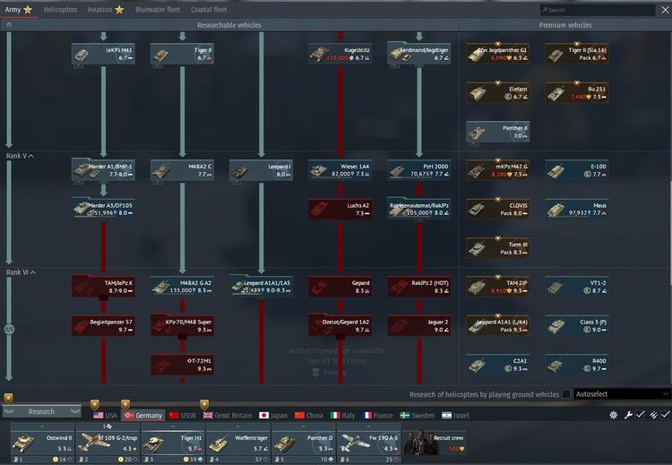Screen dimensions: 672x465
Task: Switch to the Helicopters tab
Action: [x=60, y=9]
